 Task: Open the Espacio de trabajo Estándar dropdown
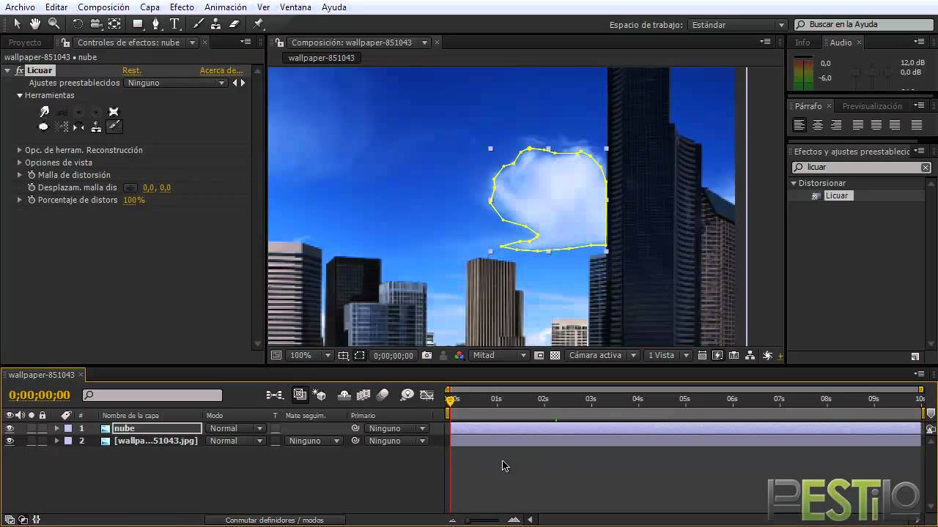coord(738,25)
